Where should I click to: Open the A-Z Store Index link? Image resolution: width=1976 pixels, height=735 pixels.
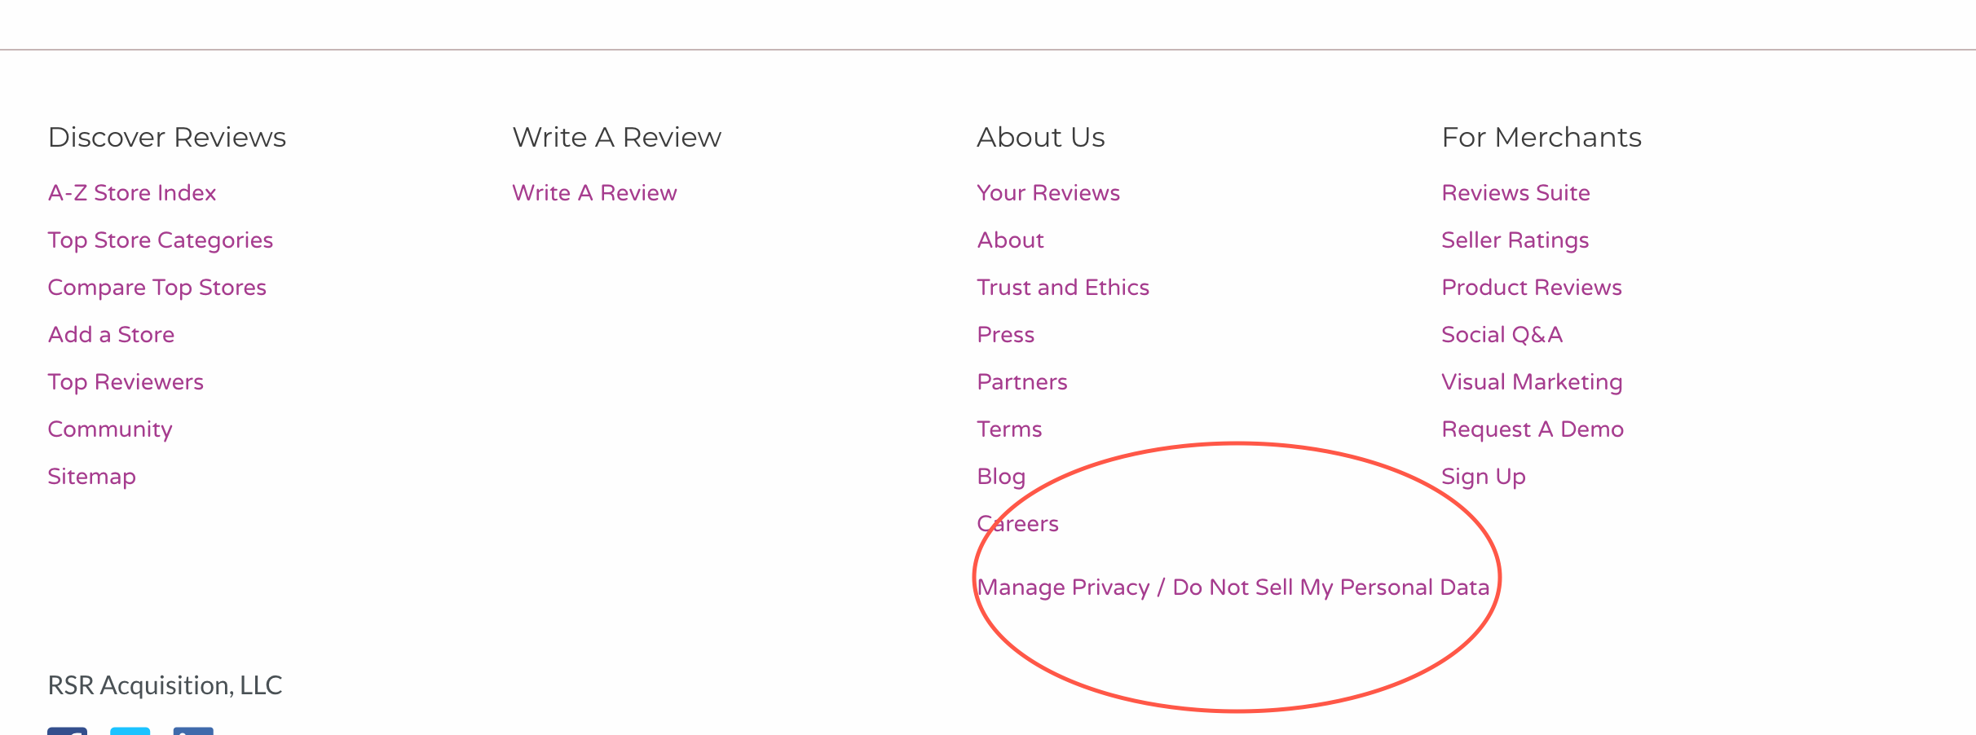click(x=132, y=193)
